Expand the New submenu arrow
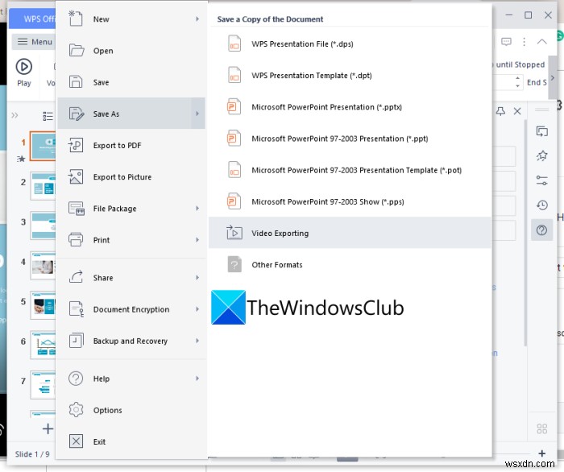Viewport: 564px width, 472px height. pos(197,19)
